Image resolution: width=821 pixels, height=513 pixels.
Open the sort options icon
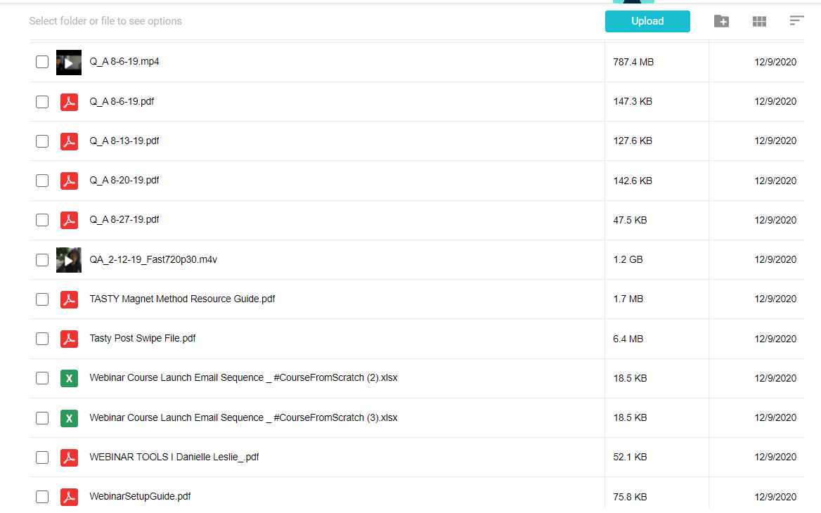pos(796,20)
